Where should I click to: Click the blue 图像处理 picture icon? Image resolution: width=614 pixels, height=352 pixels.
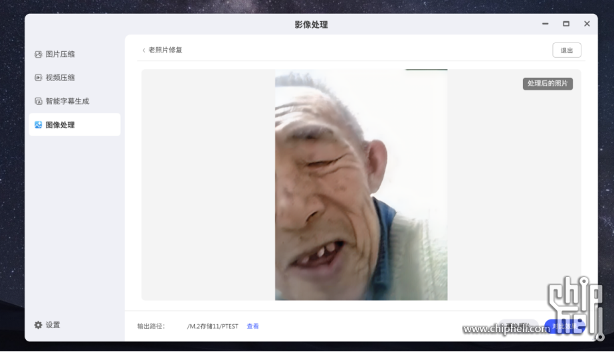click(38, 125)
